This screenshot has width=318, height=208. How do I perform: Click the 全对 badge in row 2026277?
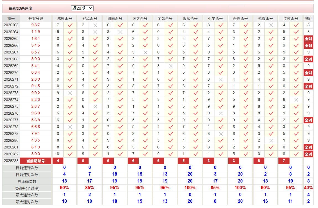pyautogui.click(x=309, y=120)
